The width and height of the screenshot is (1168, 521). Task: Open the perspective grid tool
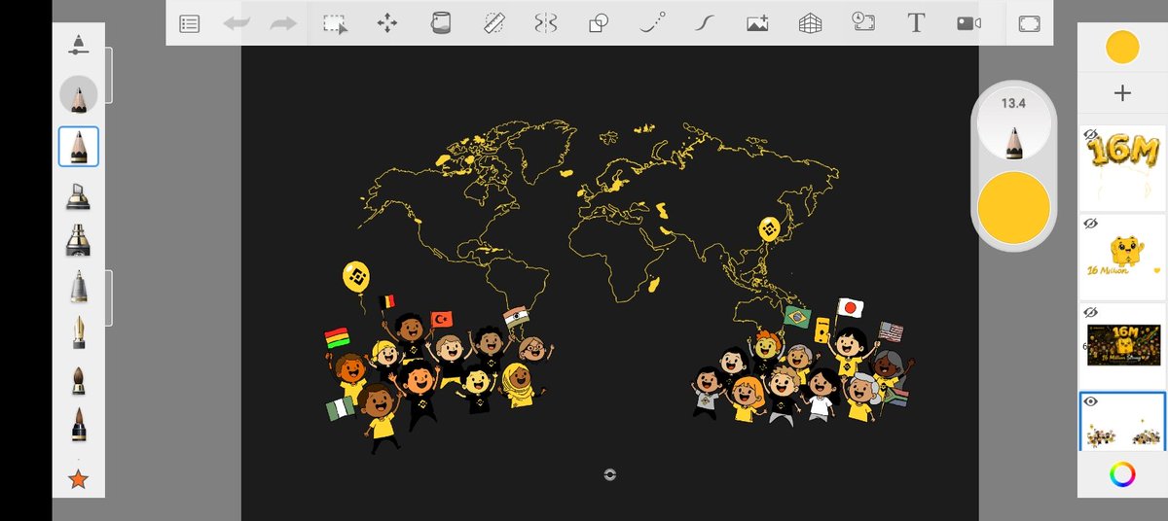pyautogui.click(x=810, y=23)
